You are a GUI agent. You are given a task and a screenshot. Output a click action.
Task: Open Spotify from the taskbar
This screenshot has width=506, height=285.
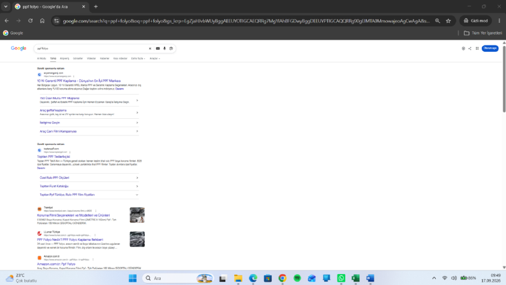click(x=297, y=278)
